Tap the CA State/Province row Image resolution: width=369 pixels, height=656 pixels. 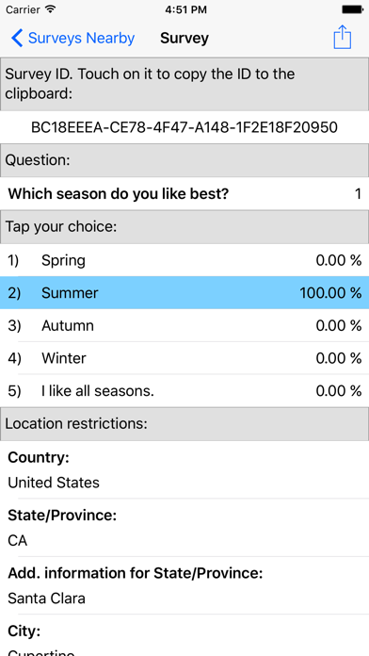point(184,528)
